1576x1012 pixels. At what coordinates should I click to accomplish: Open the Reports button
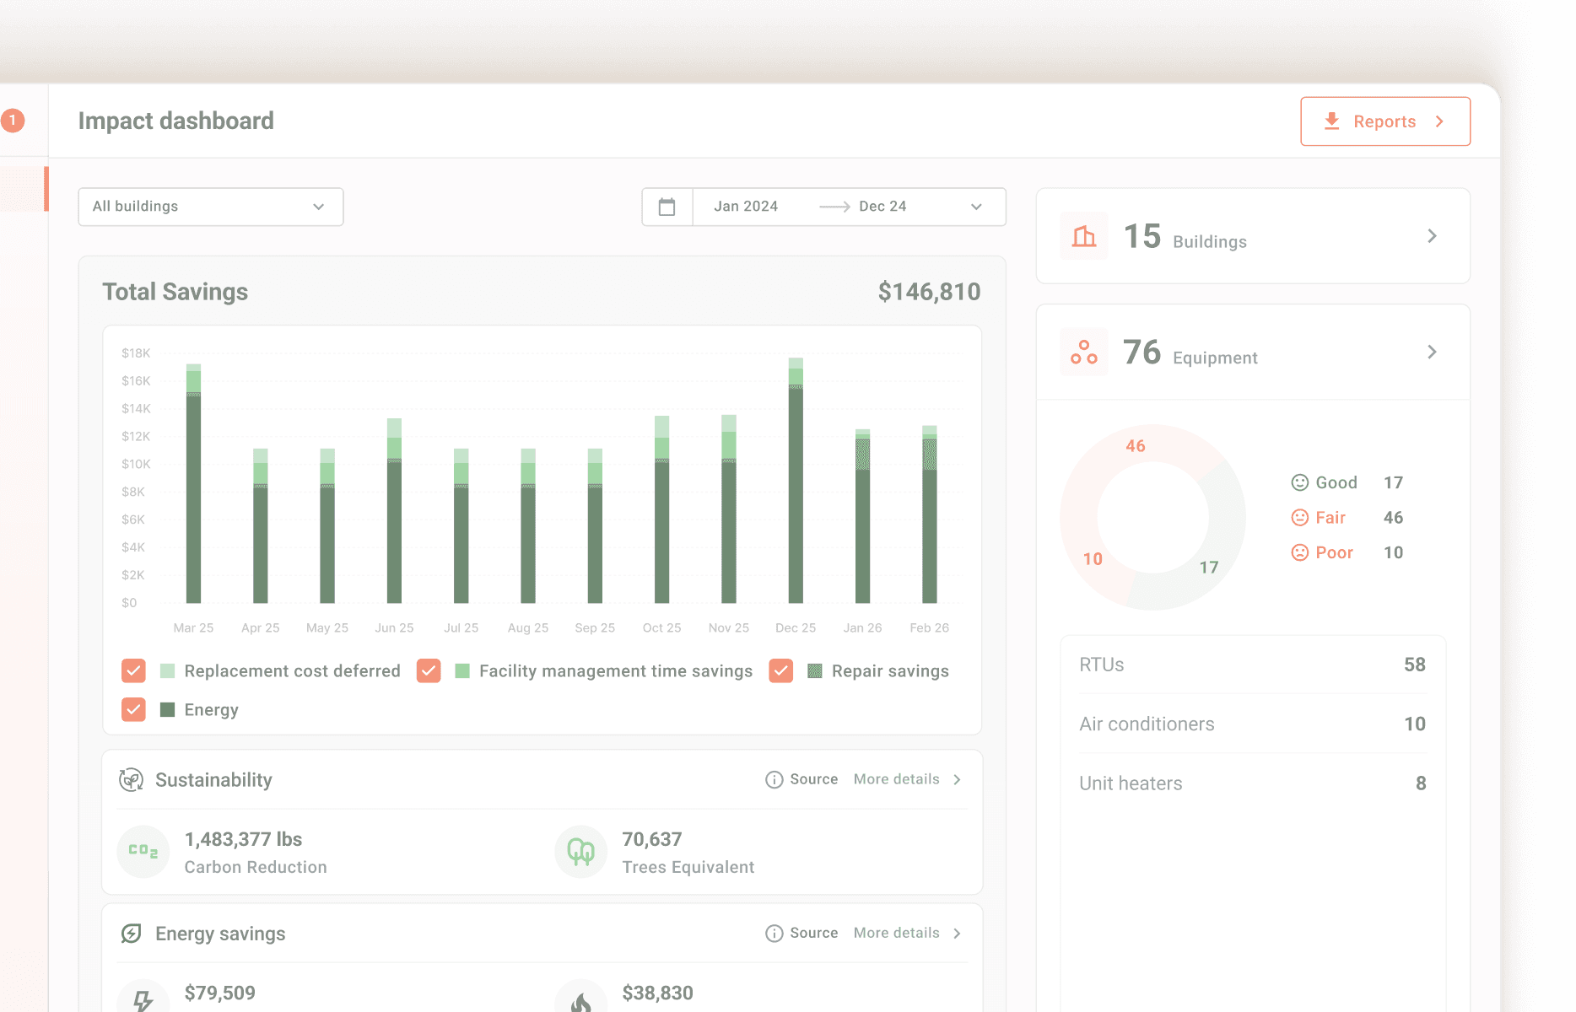pyautogui.click(x=1385, y=121)
